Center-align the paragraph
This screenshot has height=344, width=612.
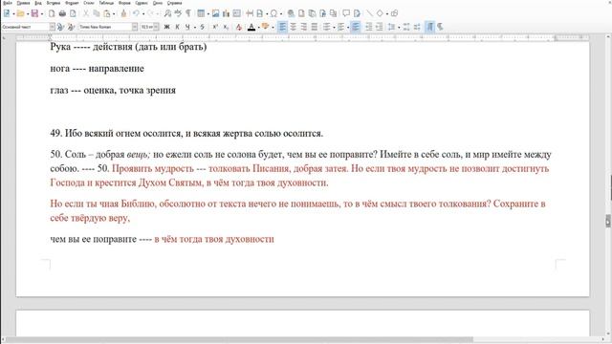coord(293,27)
